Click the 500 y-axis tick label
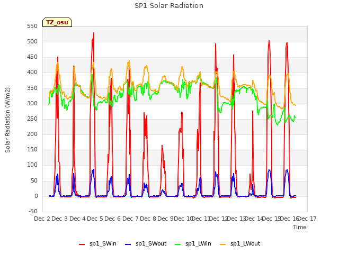This screenshot has width=339, height=254. point(32,41)
